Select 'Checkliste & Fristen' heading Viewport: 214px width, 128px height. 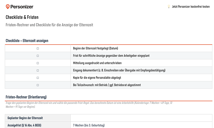(22, 17)
